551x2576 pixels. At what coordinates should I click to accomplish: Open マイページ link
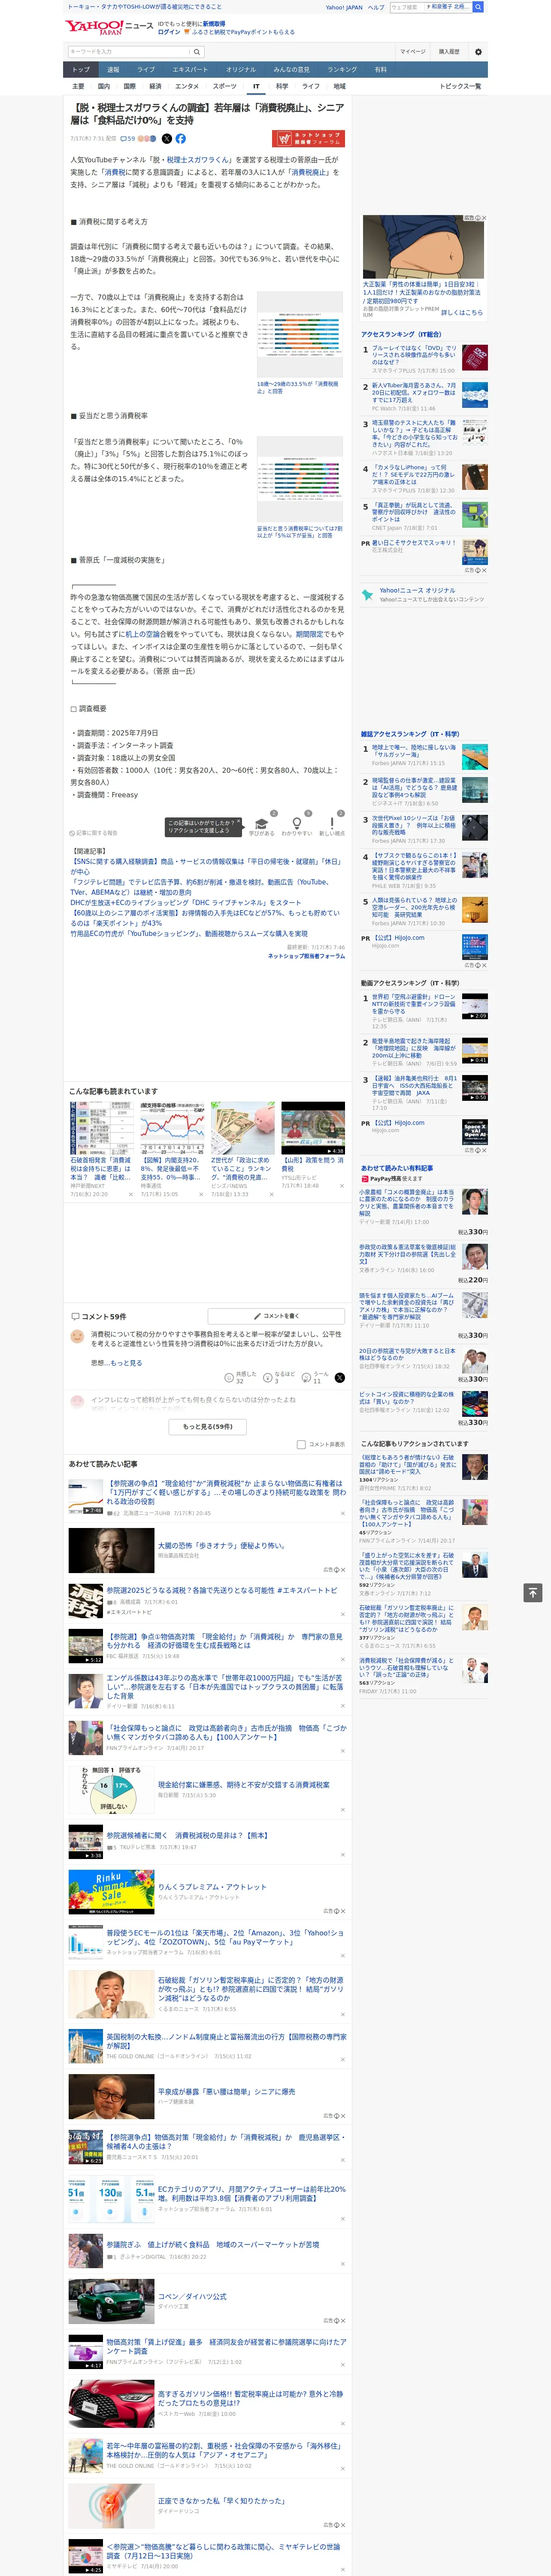pyautogui.click(x=412, y=52)
